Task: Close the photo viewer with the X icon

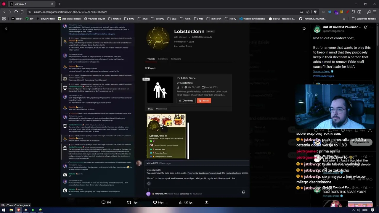Action: (6, 29)
